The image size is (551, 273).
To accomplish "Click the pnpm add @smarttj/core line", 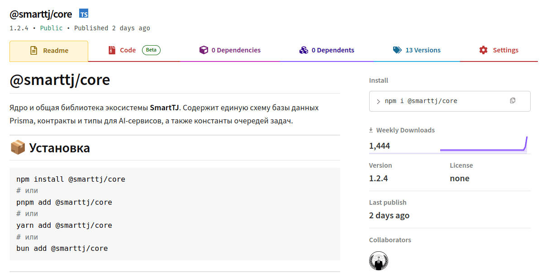I will tap(64, 202).
